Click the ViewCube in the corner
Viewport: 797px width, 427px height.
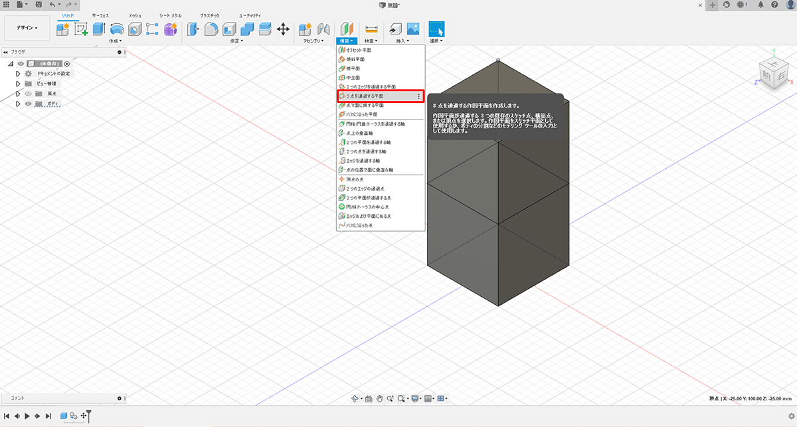click(x=772, y=73)
